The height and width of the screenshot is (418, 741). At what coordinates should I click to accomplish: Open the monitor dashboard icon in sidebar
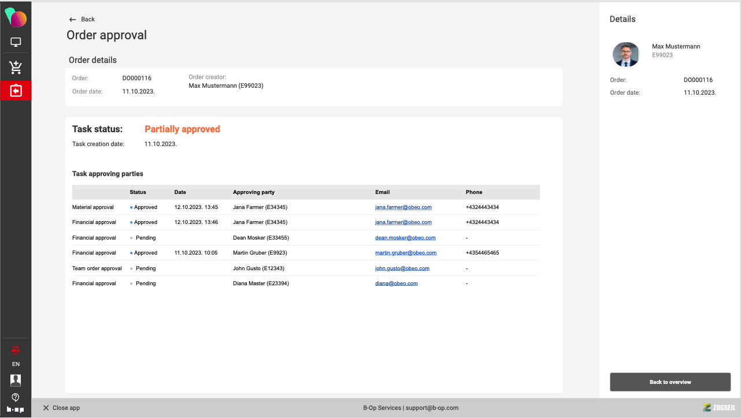pyautogui.click(x=16, y=42)
